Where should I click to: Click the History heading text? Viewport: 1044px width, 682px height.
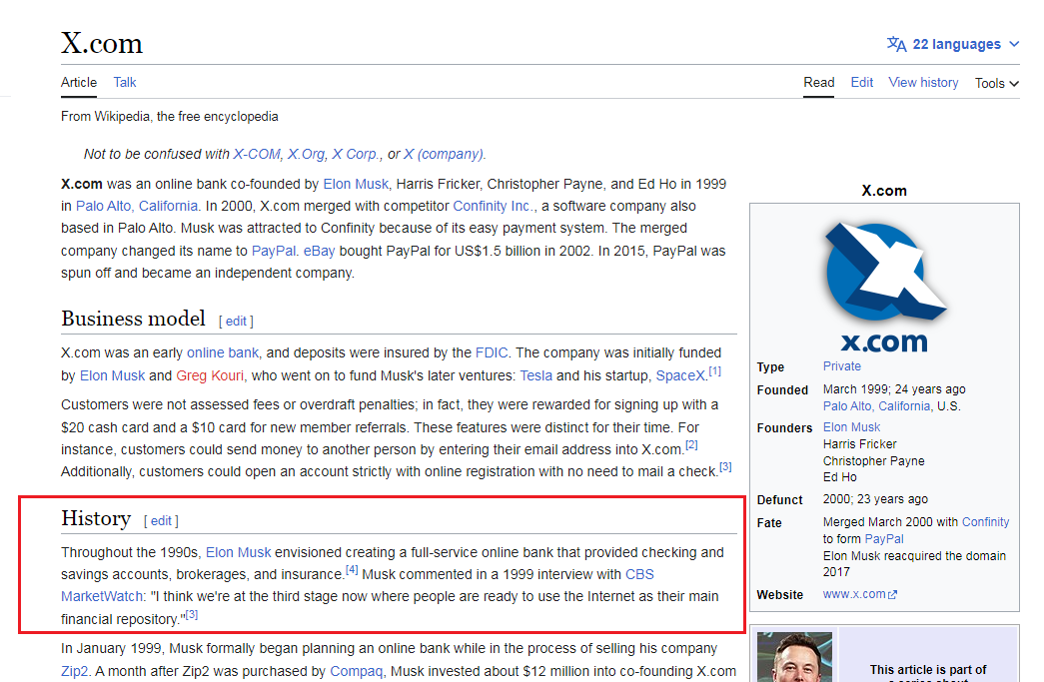coord(96,518)
